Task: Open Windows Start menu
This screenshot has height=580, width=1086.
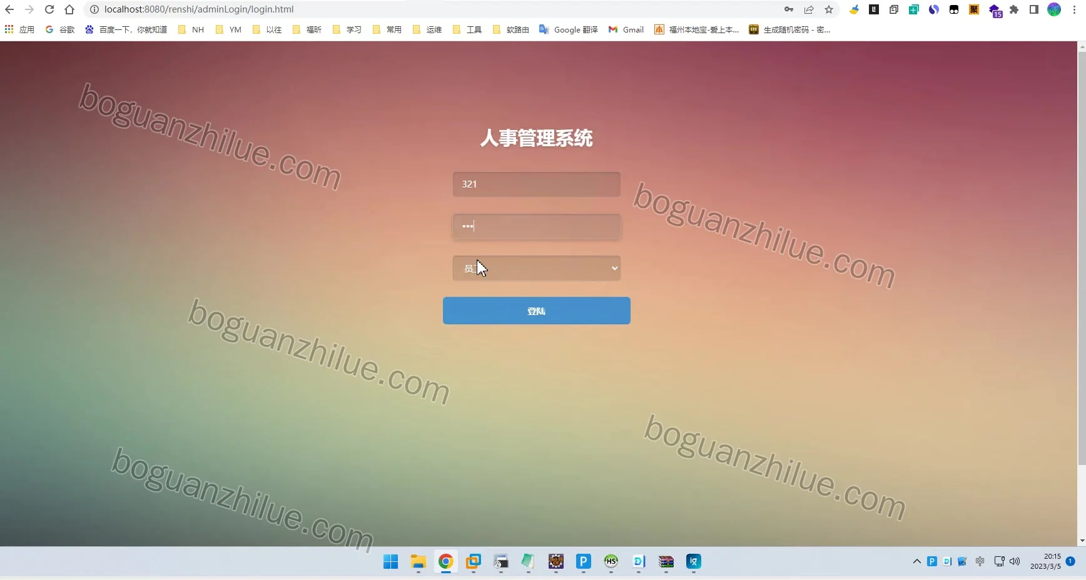Action: (391, 562)
